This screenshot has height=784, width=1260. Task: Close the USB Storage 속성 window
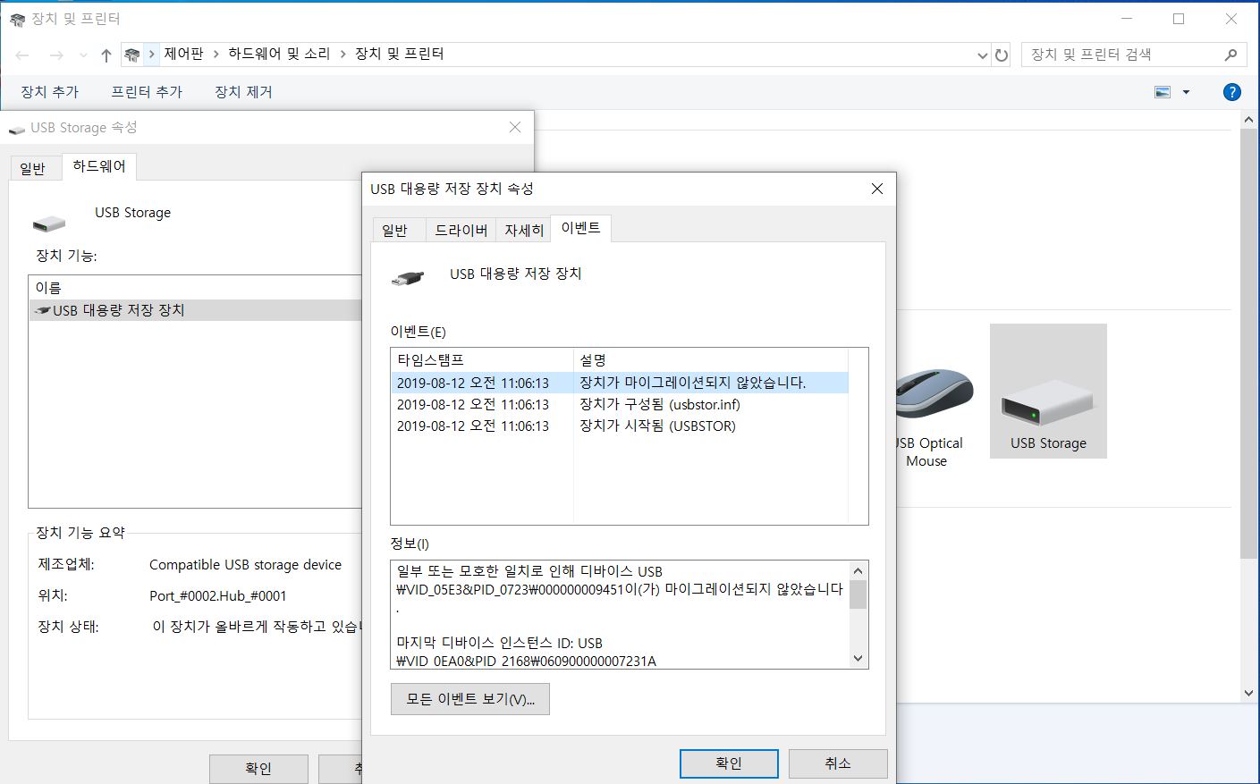point(515,128)
